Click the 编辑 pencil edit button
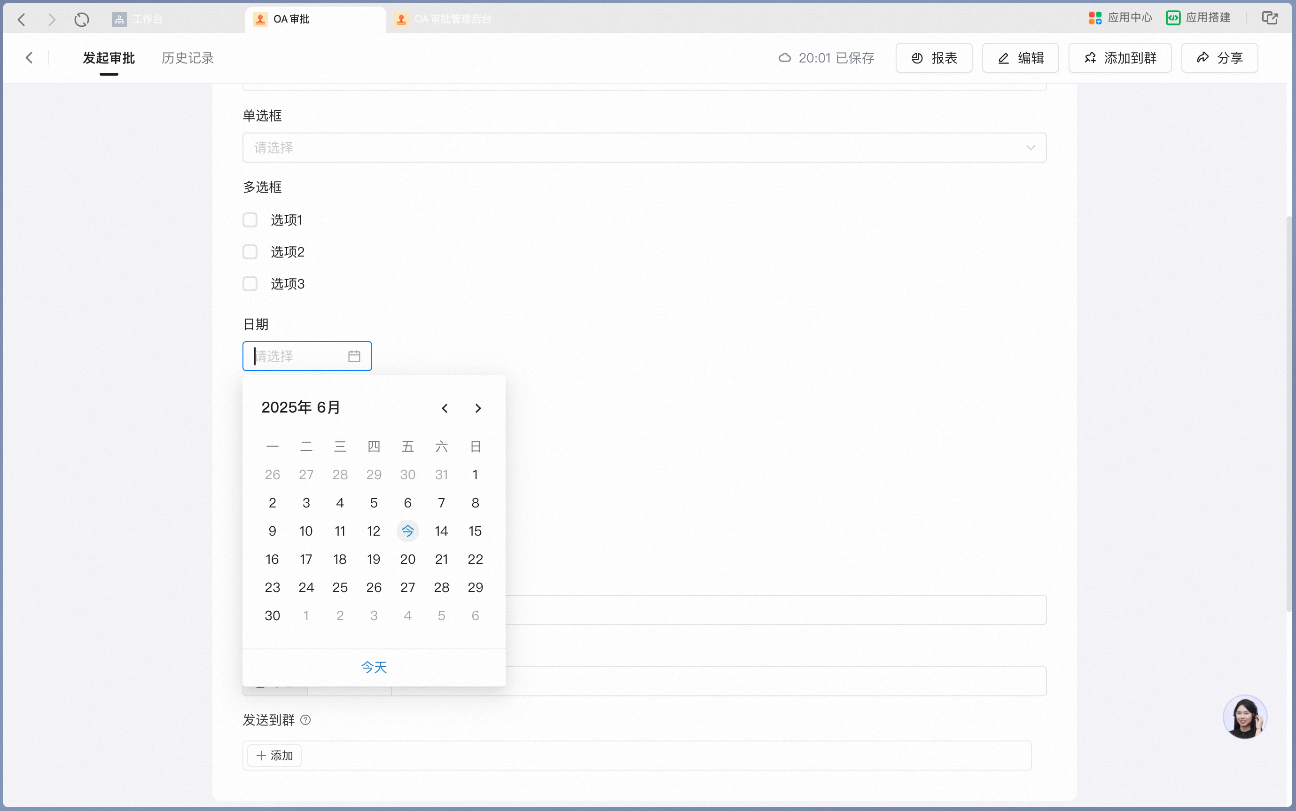This screenshot has height=811, width=1296. coord(1020,58)
